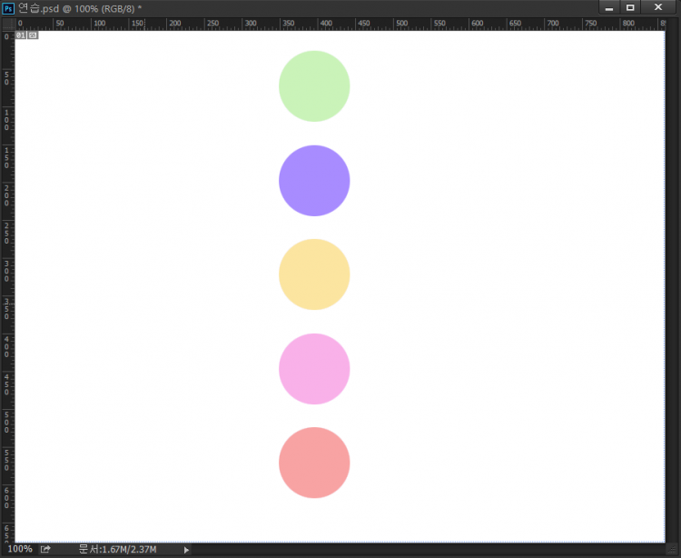The image size is (681, 558).
Task: Click the pink circle on canvas
Action: pos(314,369)
